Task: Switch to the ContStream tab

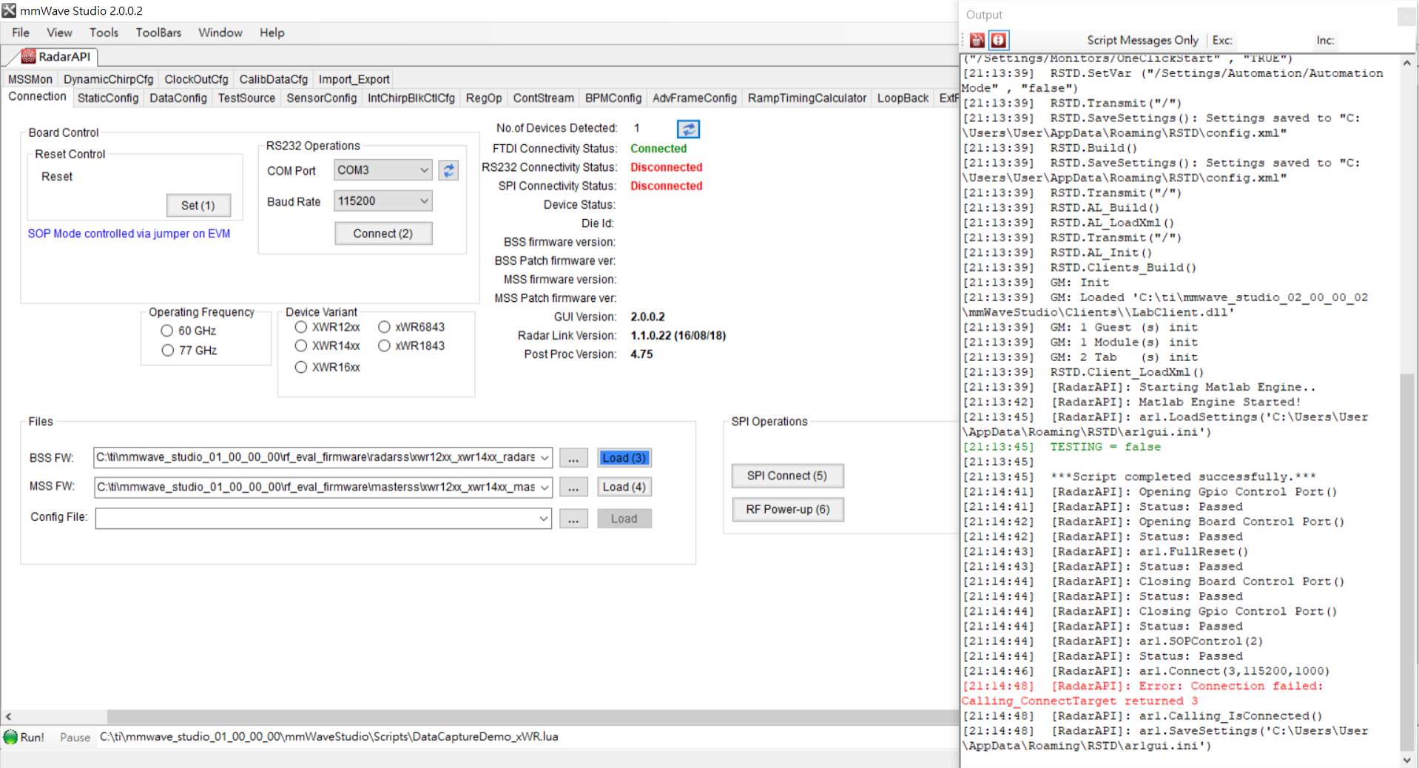Action: pos(544,98)
